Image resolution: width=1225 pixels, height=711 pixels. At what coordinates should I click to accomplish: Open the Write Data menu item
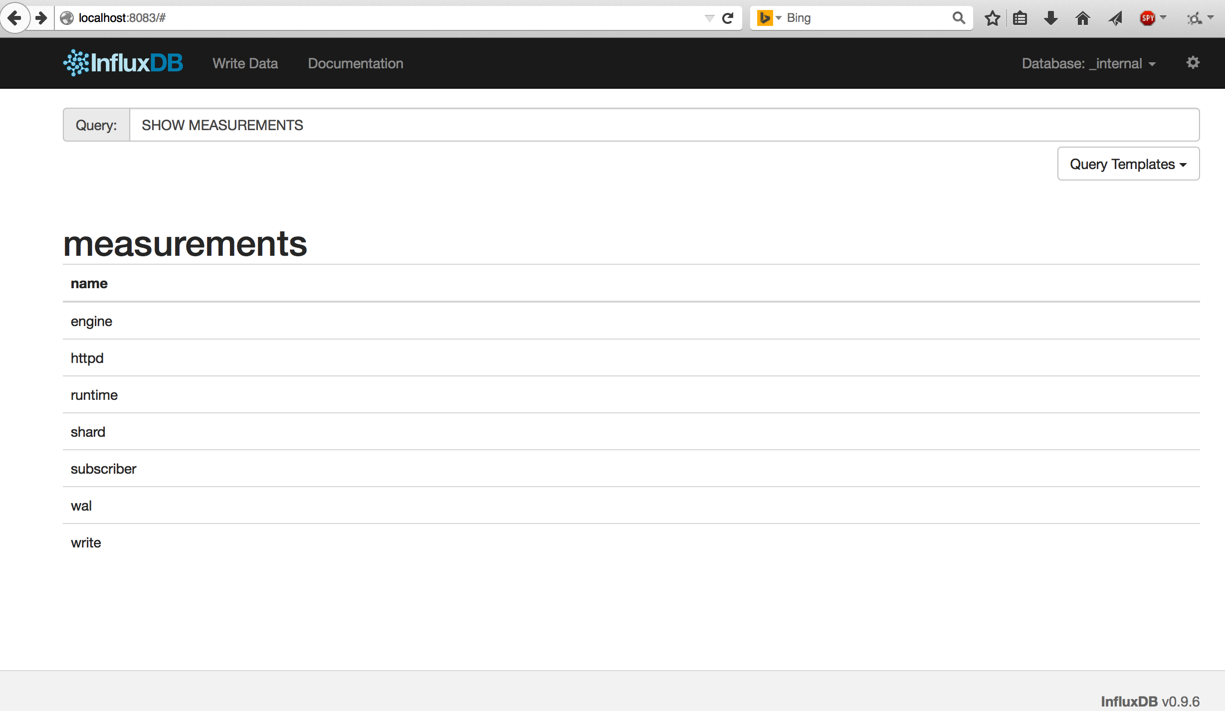pyautogui.click(x=245, y=63)
